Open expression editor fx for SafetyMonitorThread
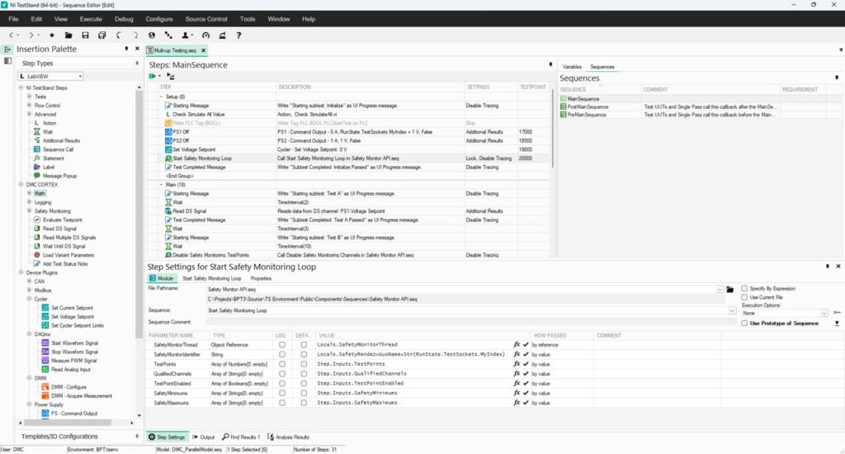Screen dimensions: 845x454 [x=517, y=343]
